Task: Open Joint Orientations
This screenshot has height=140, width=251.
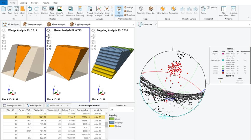Action: (x=163, y=9)
